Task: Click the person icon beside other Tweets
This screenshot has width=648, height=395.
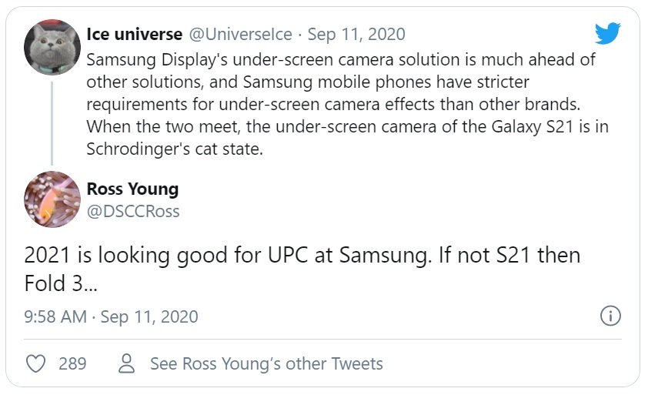Action: pyautogui.click(x=129, y=363)
